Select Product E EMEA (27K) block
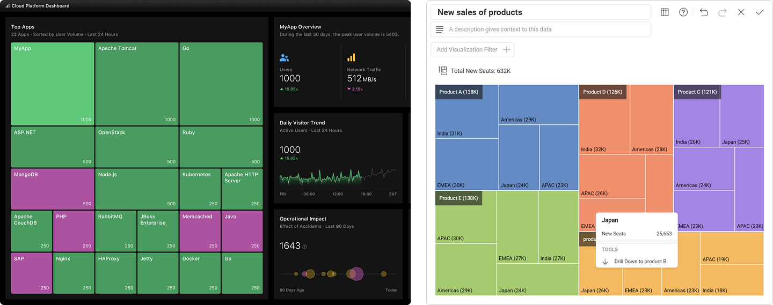Screen dimensions: 773x305 point(517,227)
